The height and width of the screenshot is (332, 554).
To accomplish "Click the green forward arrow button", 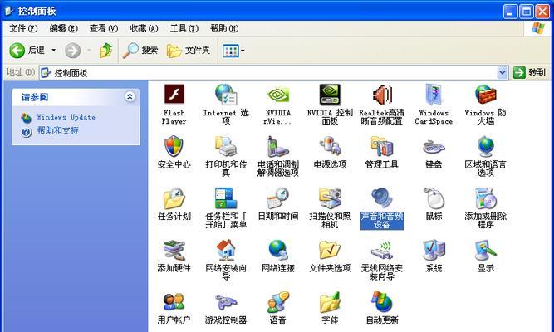I will pyautogui.click(x=73, y=51).
